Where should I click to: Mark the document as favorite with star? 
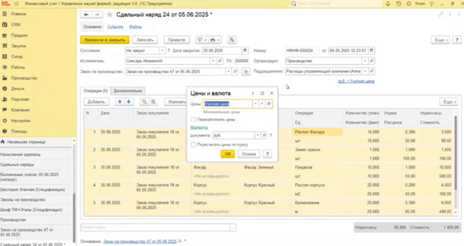point(110,15)
